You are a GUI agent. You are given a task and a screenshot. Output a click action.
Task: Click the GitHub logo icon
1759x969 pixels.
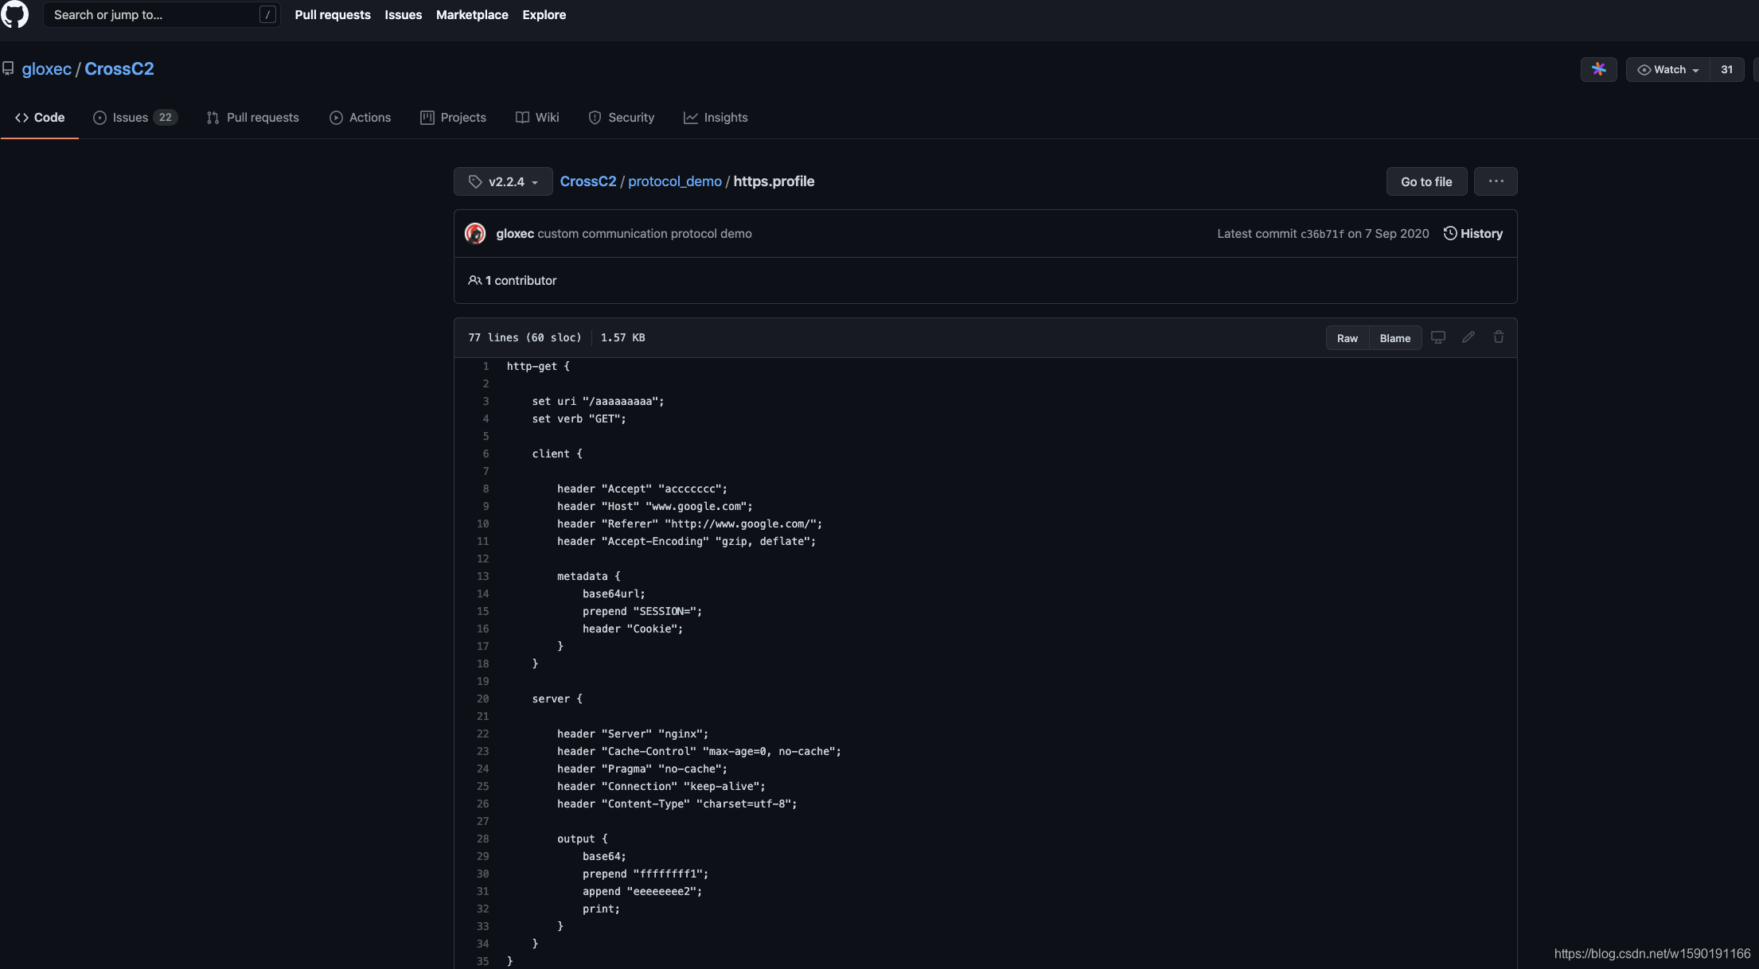click(x=14, y=14)
